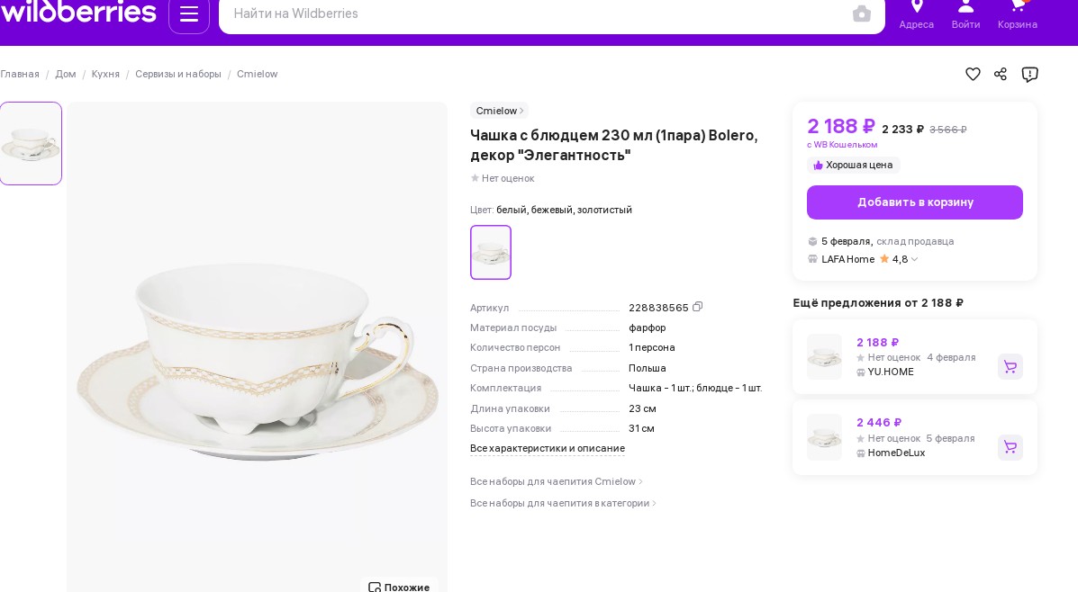This screenshot has width=1078, height=592.
Task: Click the camera search-by-photo icon
Action: pyautogui.click(x=862, y=13)
